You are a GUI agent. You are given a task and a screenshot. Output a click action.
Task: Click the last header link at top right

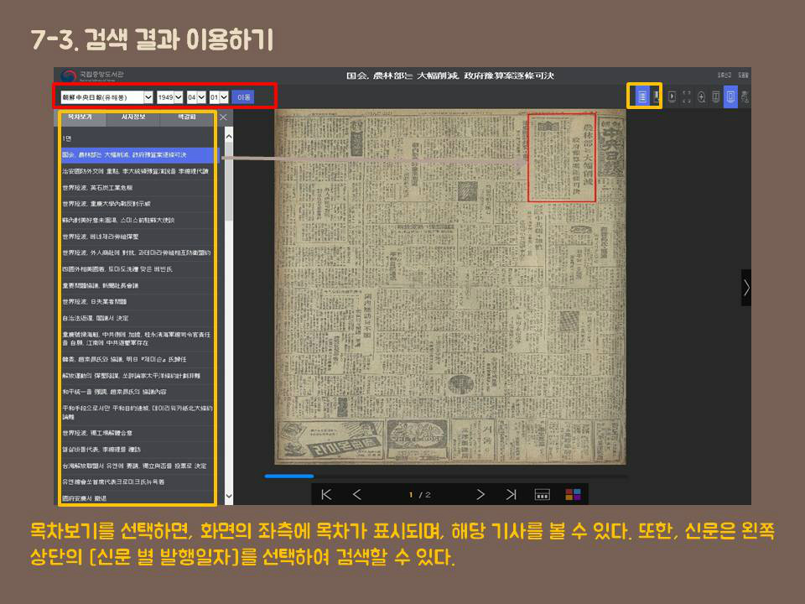pyautogui.click(x=744, y=75)
